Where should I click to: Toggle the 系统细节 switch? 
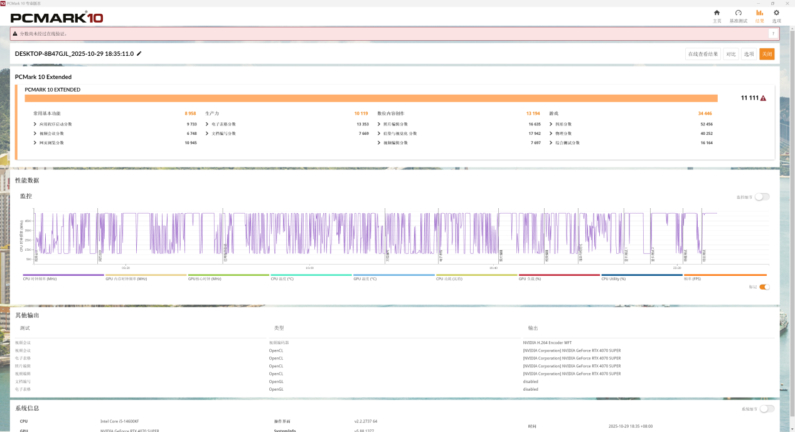point(767,409)
